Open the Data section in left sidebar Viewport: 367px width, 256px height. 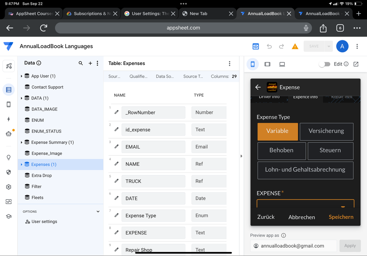coord(9,90)
